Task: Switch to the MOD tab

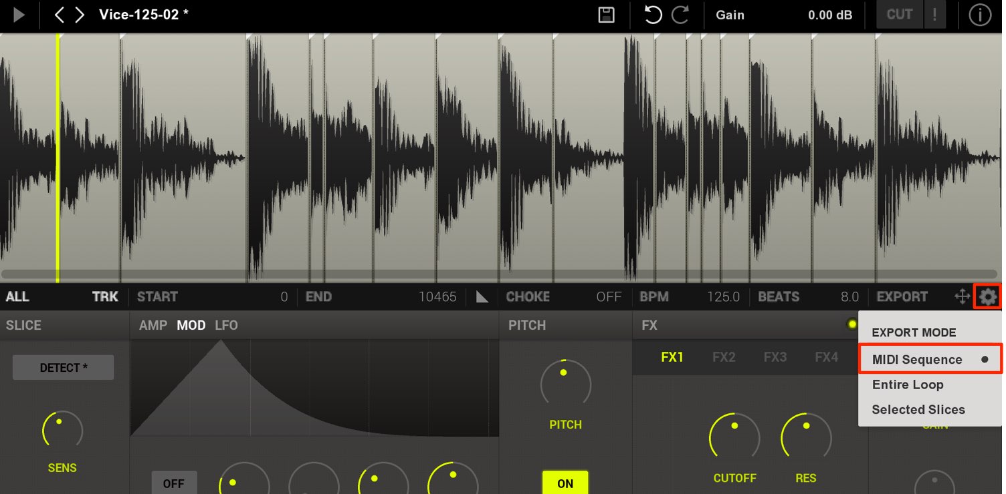Action: click(x=191, y=325)
